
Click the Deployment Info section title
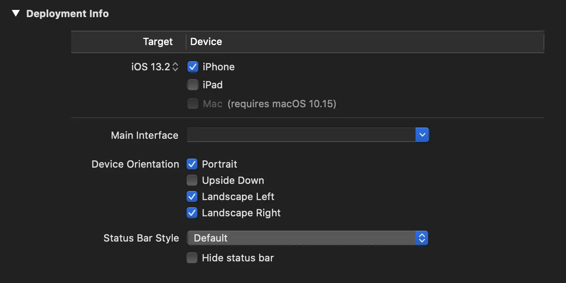pyautogui.click(x=68, y=14)
